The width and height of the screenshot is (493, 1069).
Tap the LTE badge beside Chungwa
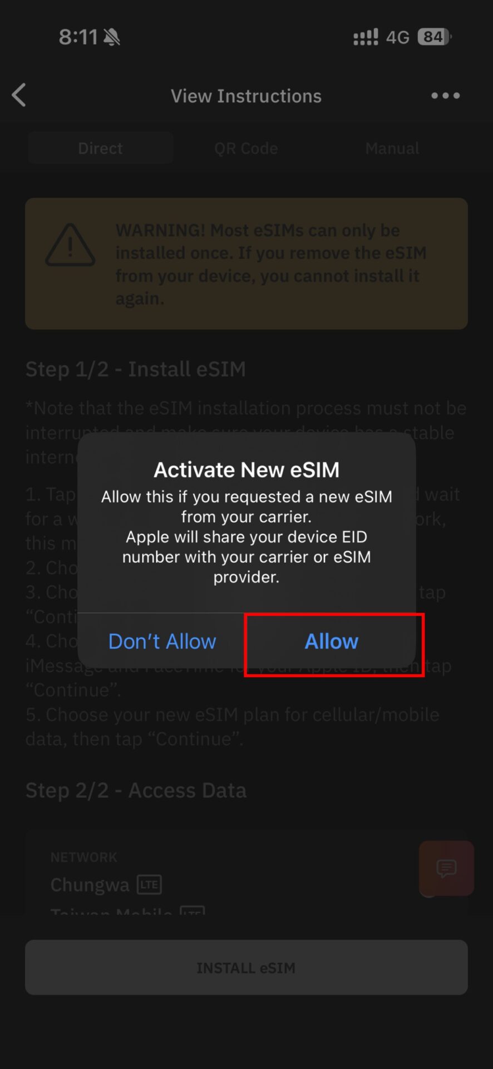pyautogui.click(x=149, y=885)
